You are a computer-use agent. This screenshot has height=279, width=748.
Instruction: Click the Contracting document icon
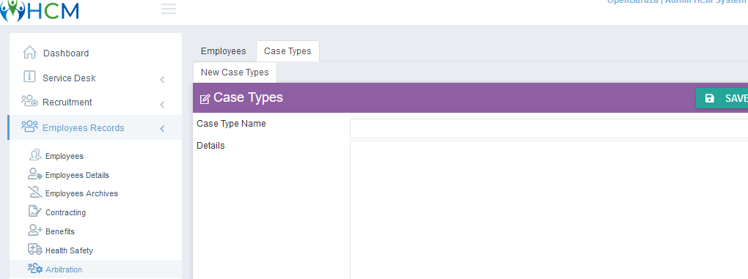[34, 212]
